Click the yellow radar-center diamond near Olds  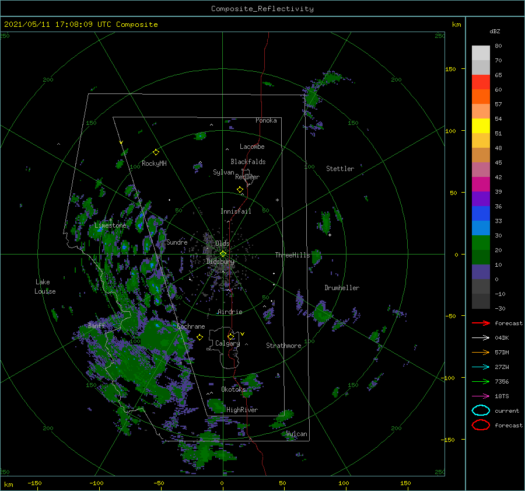(223, 254)
